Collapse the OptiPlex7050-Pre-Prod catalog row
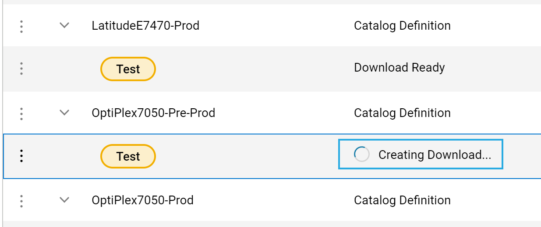This screenshot has width=541, height=227. click(x=64, y=113)
